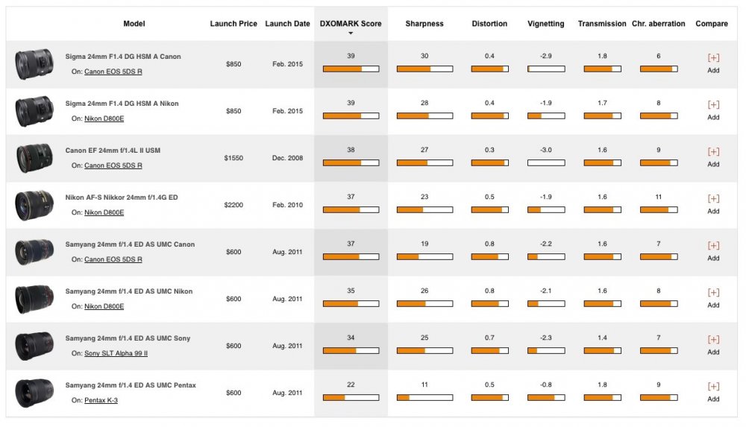The image size is (746, 427).
Task: Sort by Chr. aberration column header
Action: (659, 24)
